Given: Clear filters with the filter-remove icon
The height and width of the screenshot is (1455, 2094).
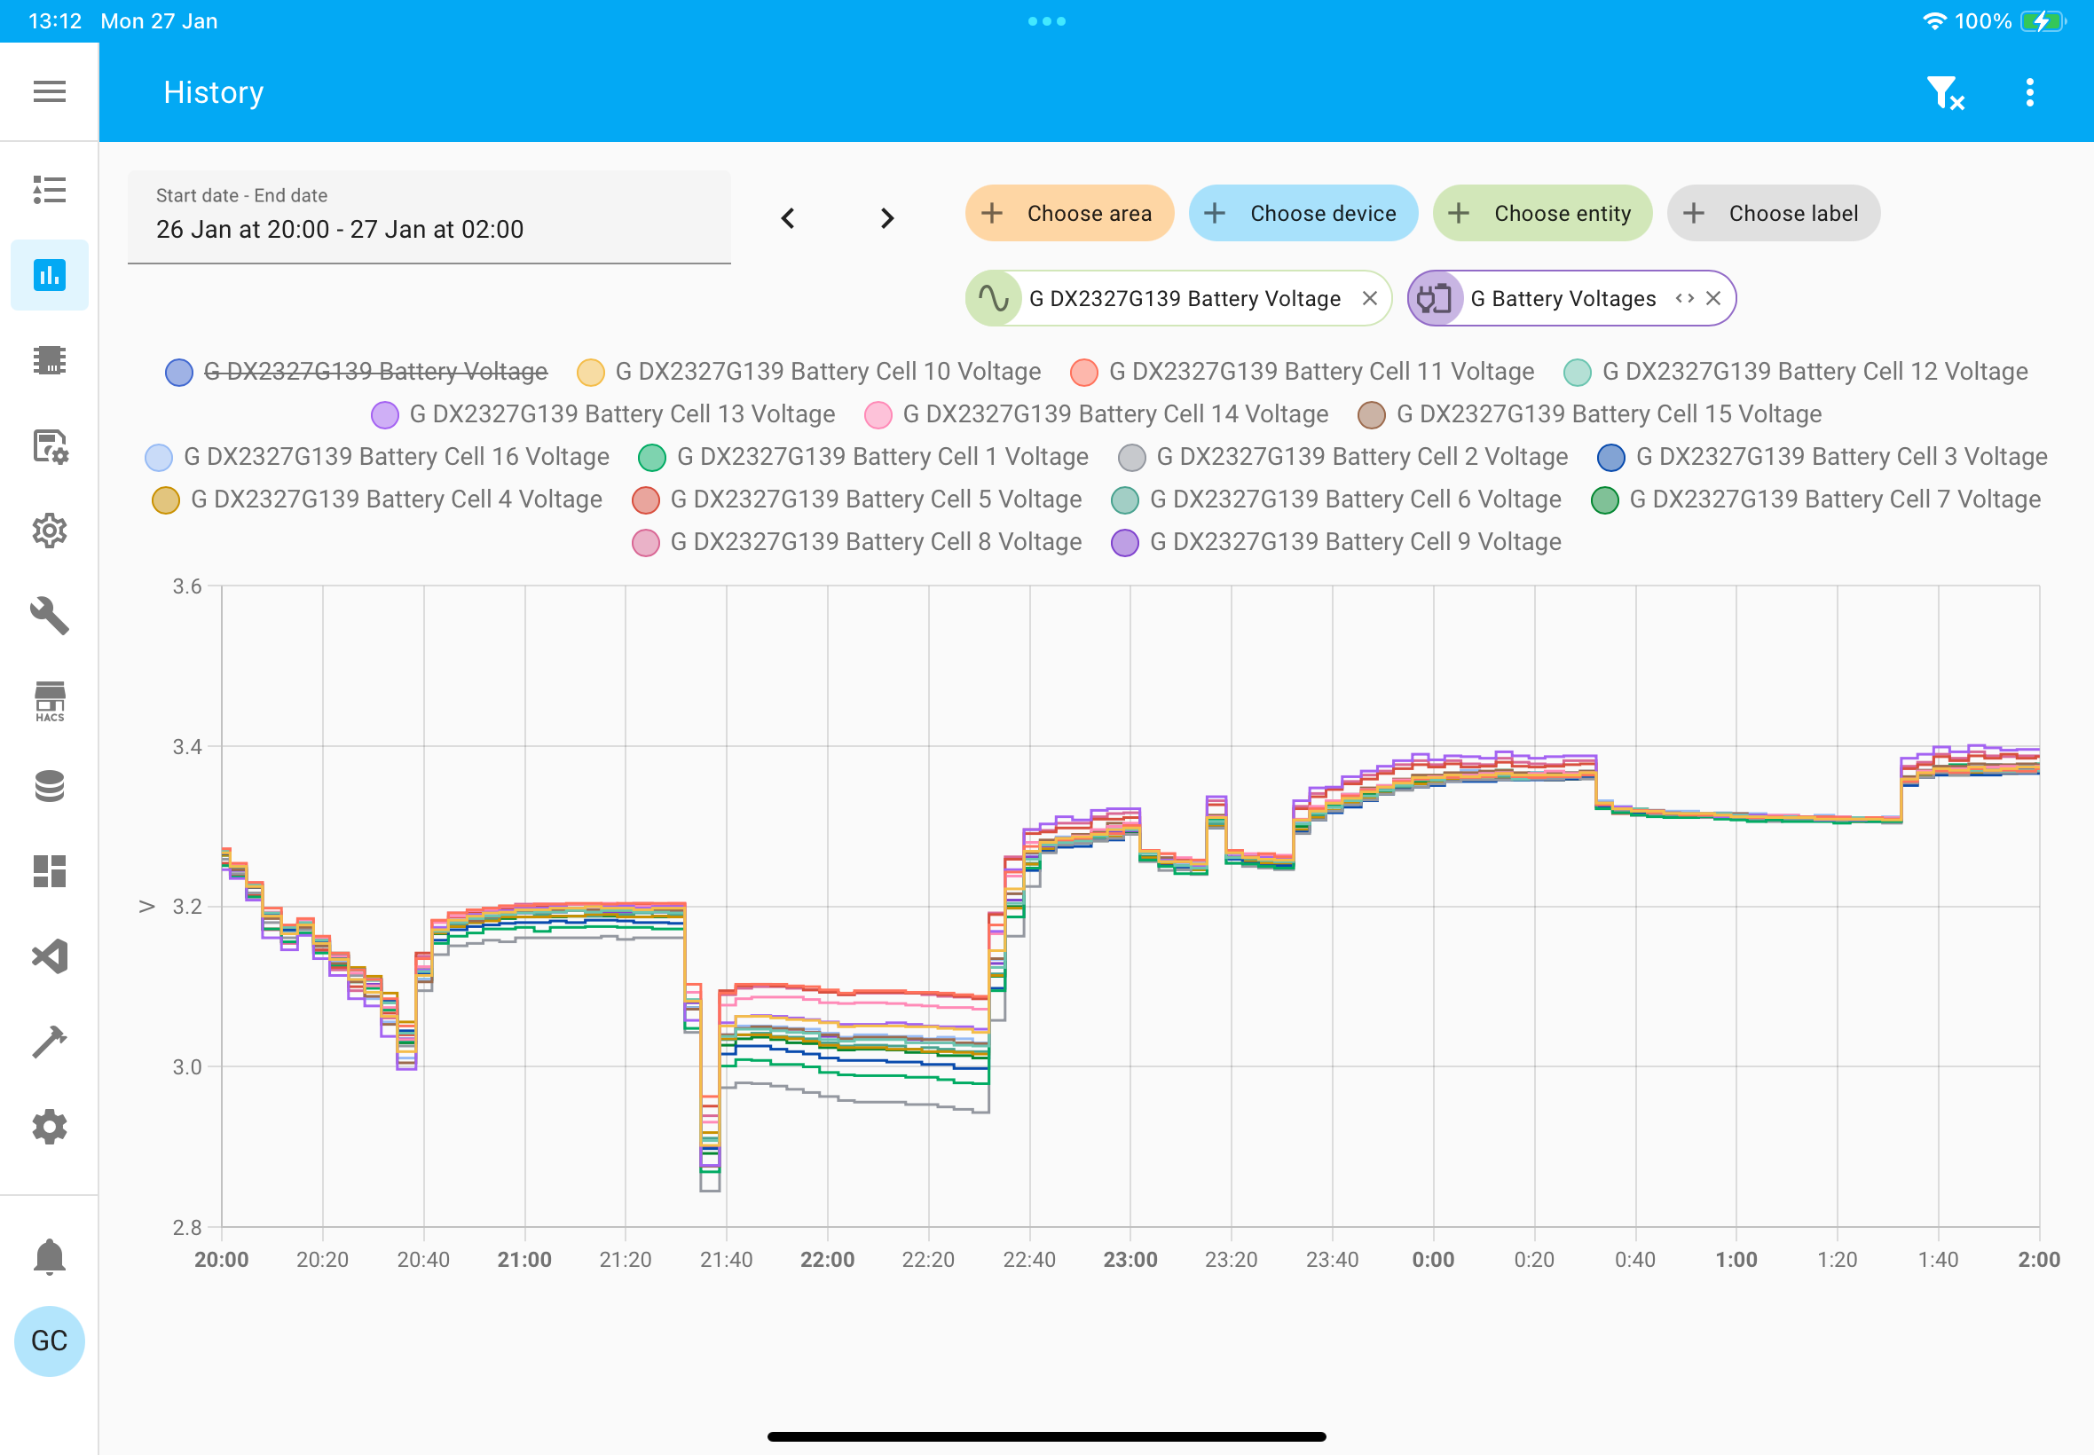Looking at the screenshot, I should (x=1946, y=92).
